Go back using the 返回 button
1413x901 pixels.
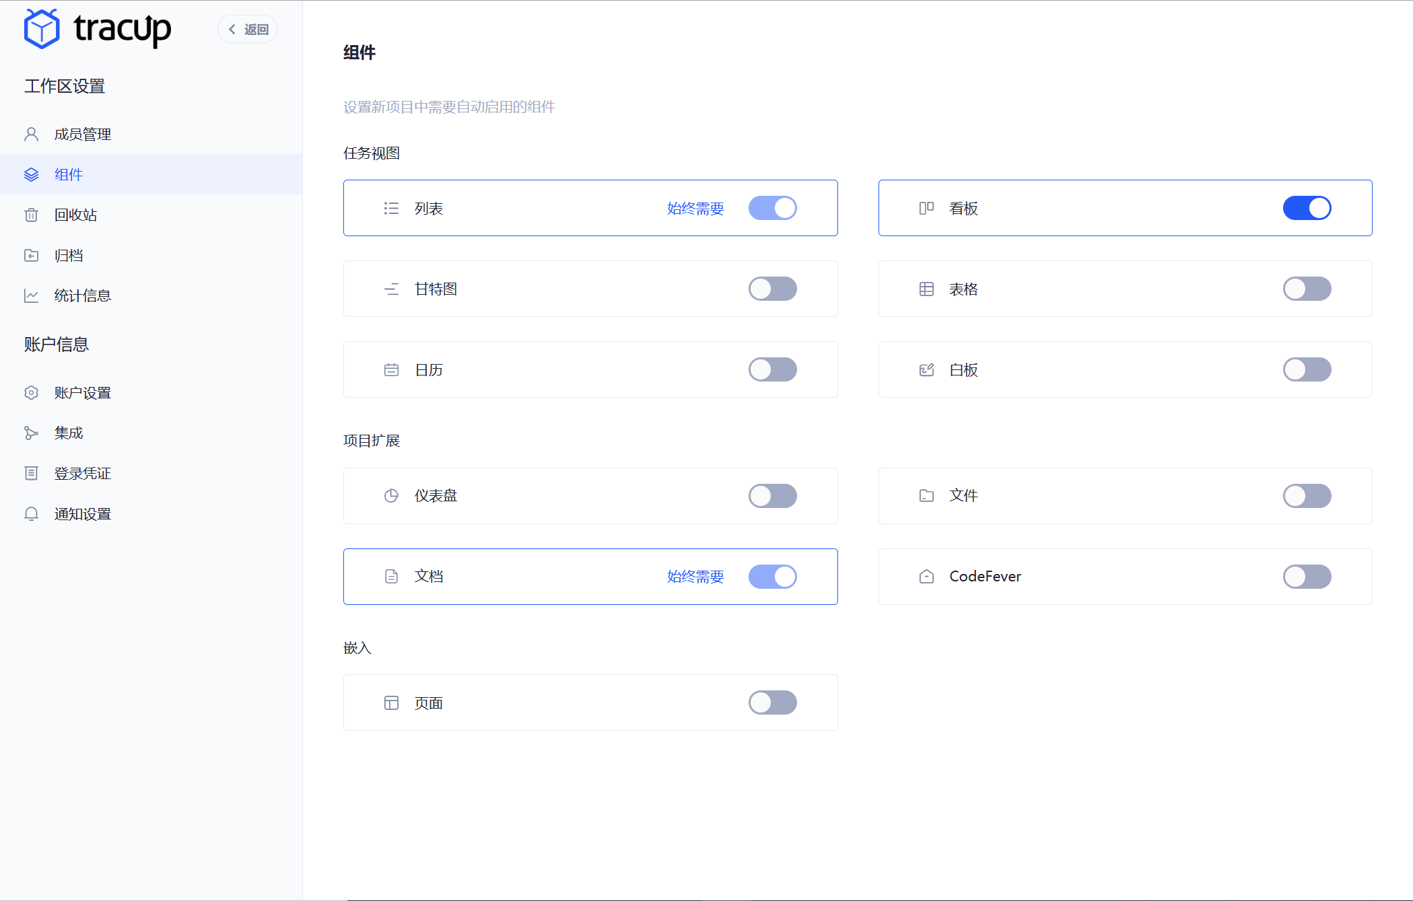click(248, 30)
